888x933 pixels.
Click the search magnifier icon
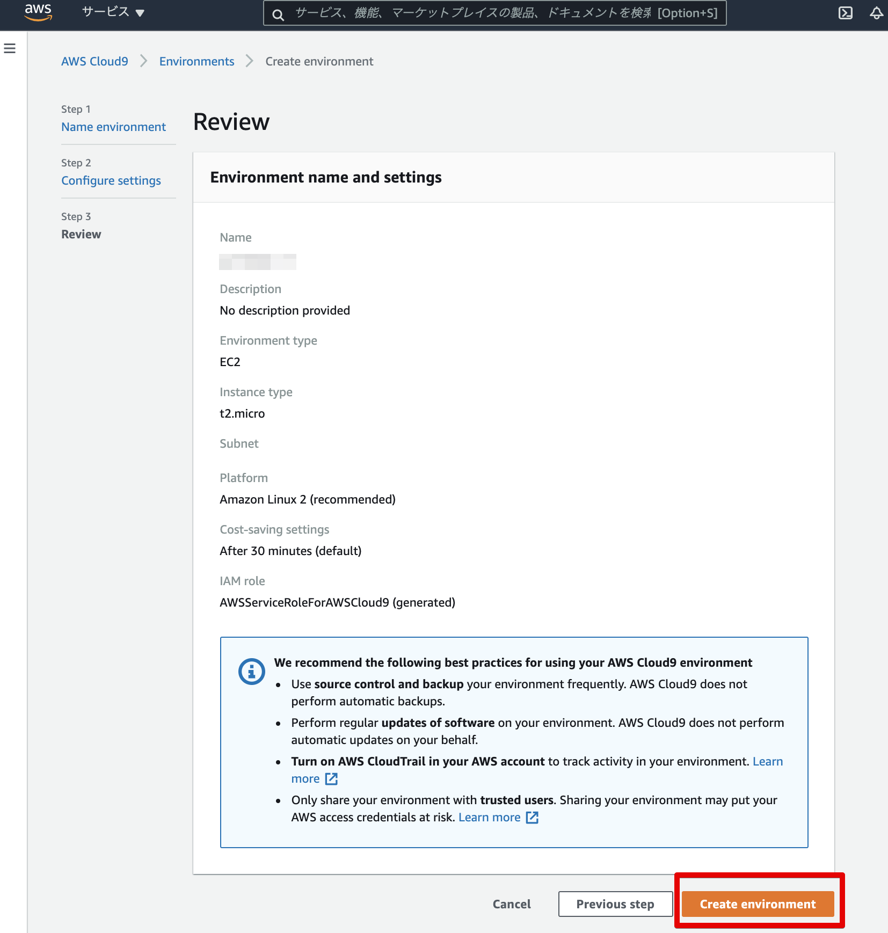point(278,14)
